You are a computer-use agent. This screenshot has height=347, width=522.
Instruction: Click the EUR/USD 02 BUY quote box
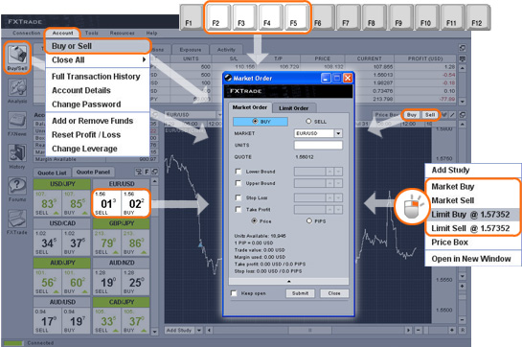[135, 203]
